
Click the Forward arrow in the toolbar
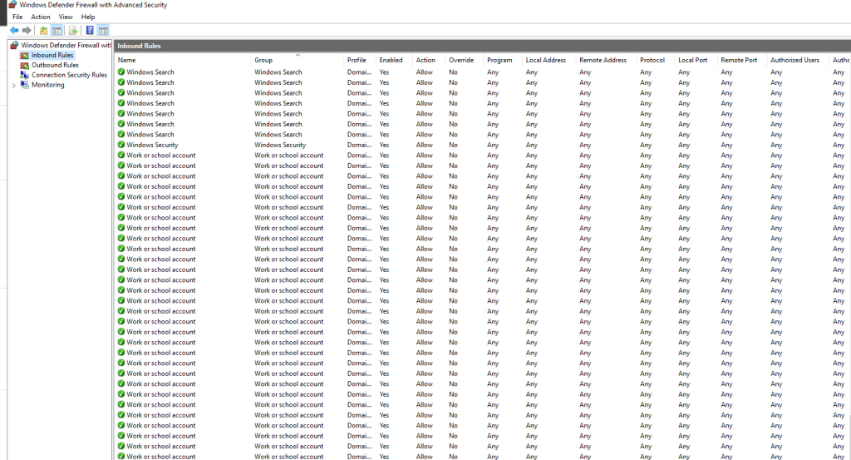tap(27, 31)
